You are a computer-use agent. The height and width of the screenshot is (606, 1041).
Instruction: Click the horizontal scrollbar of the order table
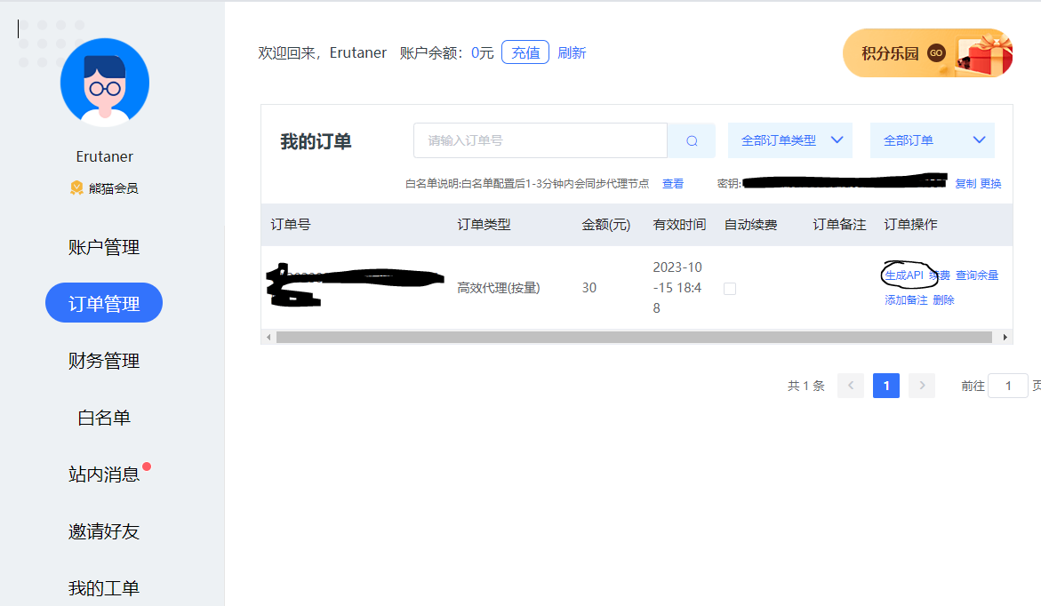(634, 337)
